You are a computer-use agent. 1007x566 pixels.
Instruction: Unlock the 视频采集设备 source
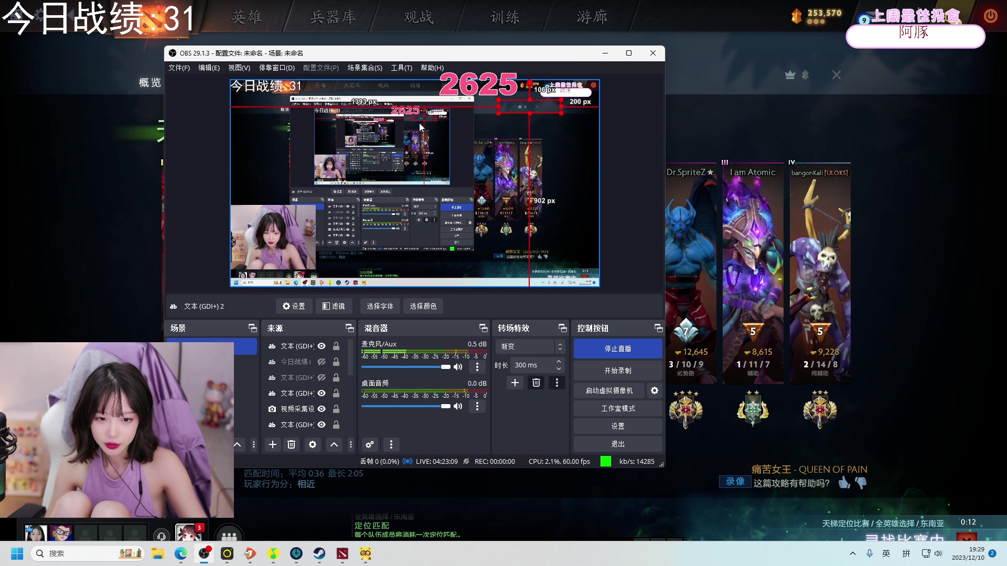coord(336,409)
